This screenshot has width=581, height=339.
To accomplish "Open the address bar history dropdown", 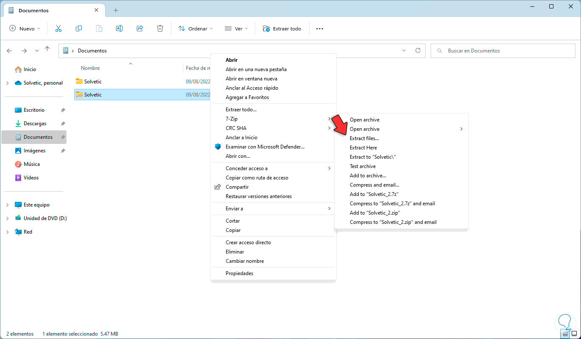I will pyautogui.click(x=404, y=51).
